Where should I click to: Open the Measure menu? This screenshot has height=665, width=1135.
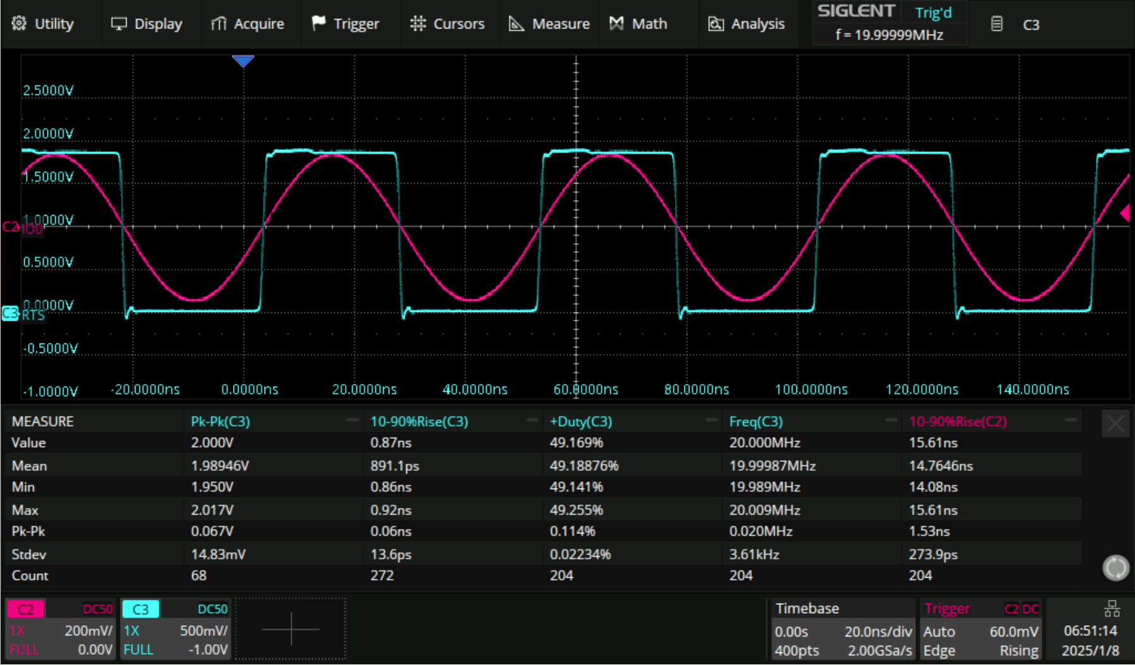click(549, 24)
